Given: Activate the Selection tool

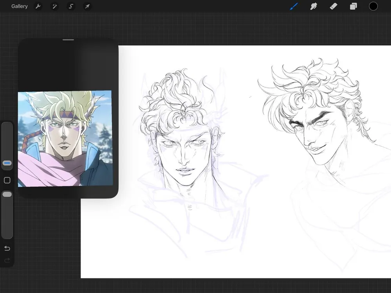Looking at the screenshot, I should coord(71,6).
